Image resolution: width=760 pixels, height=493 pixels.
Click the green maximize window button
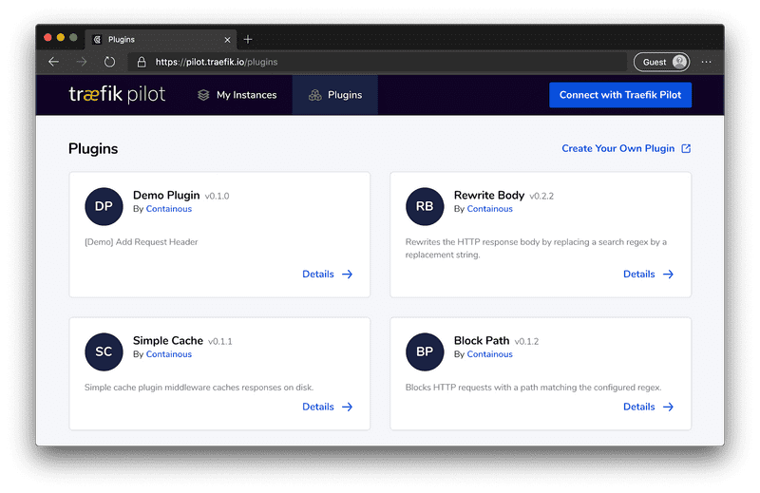pos(73,37)
